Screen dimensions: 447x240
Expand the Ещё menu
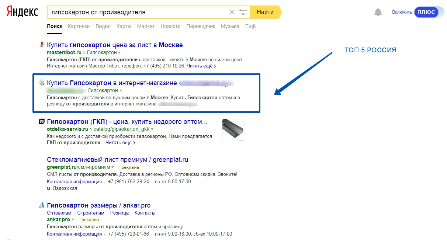[250, 26]
